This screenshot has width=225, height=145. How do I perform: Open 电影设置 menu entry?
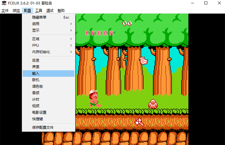(x=49, y=112)
